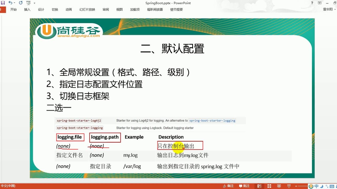Click the logging.path table header
The height and width of the screenshot is (189, 337).
[x=105, y=137]
